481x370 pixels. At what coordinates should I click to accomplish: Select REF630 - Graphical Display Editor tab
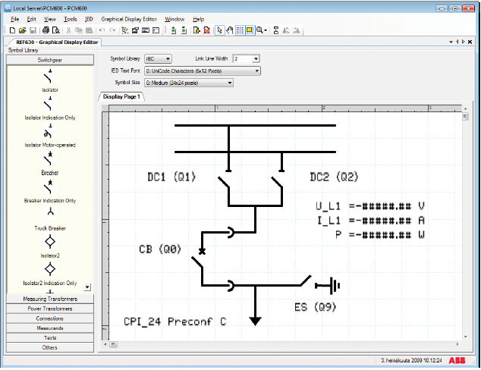point(57,42)
